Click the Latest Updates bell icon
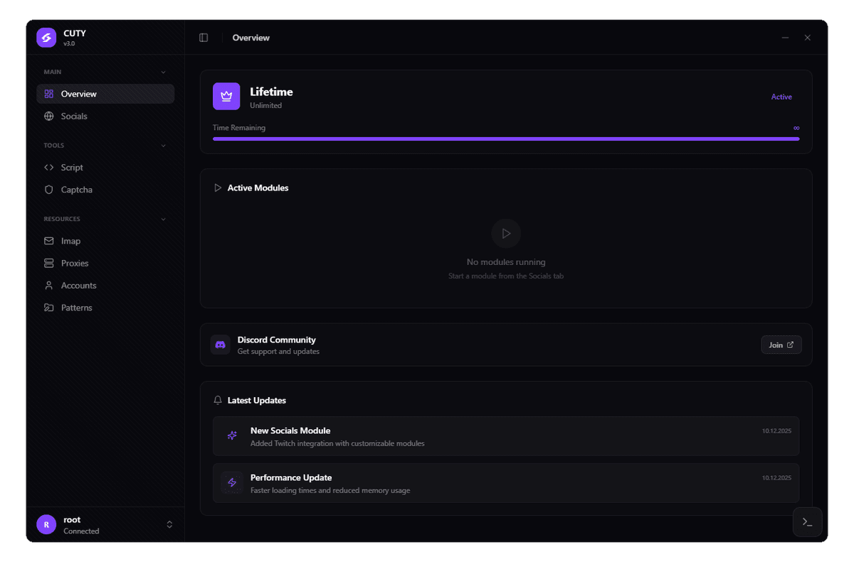This screenshot has height=562, width=854. point(218,400)
